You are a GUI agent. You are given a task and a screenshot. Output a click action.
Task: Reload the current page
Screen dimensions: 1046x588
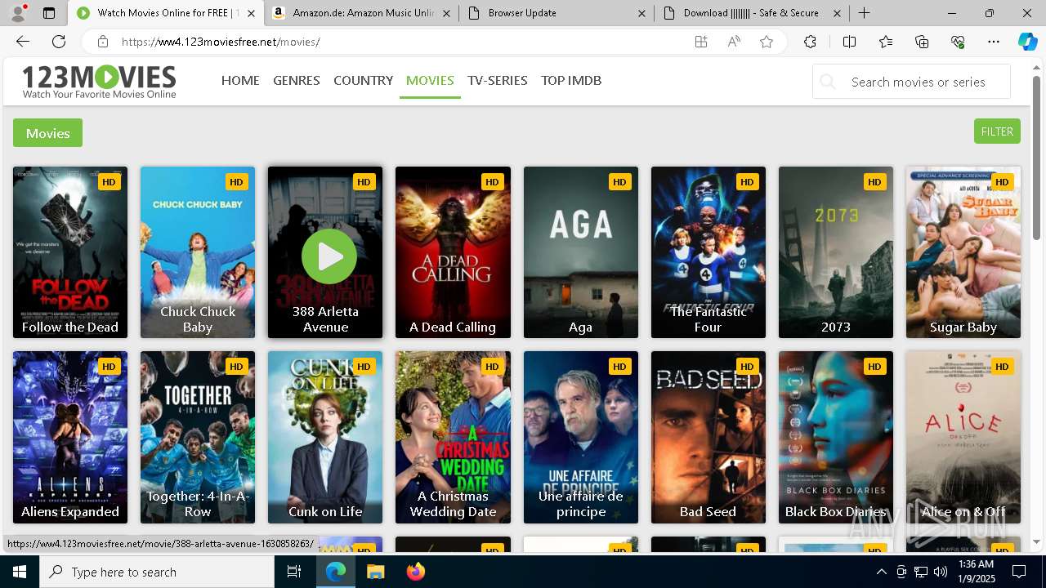pos(59,42)
